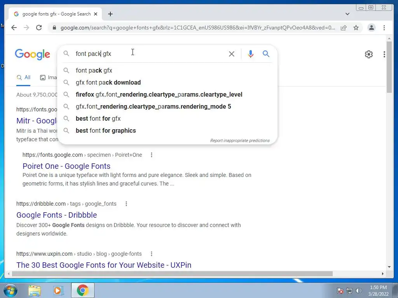Share this page via share icon
The width and height of the screenshot is (398, 298).
coord(344,28)
